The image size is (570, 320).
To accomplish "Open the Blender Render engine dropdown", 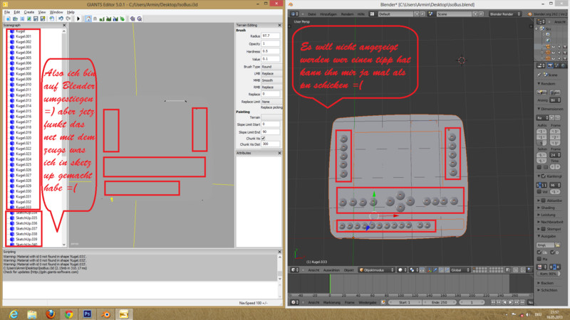I will [505, 14].
